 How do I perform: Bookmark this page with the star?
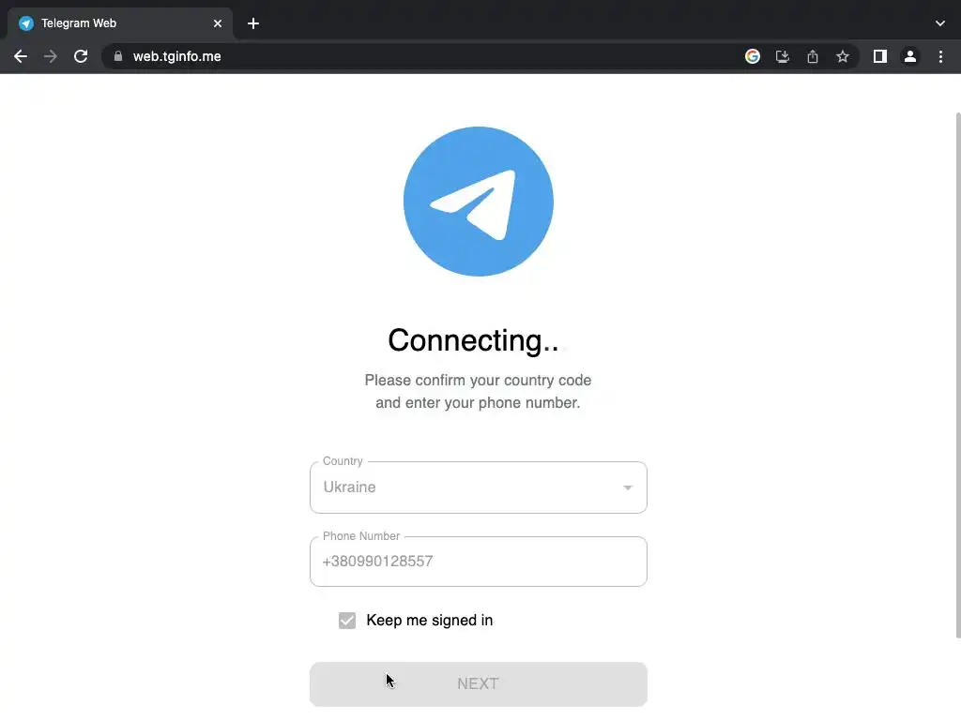click(x=843, y=56)
